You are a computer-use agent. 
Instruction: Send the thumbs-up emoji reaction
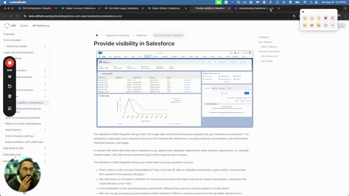pos(312,18)
